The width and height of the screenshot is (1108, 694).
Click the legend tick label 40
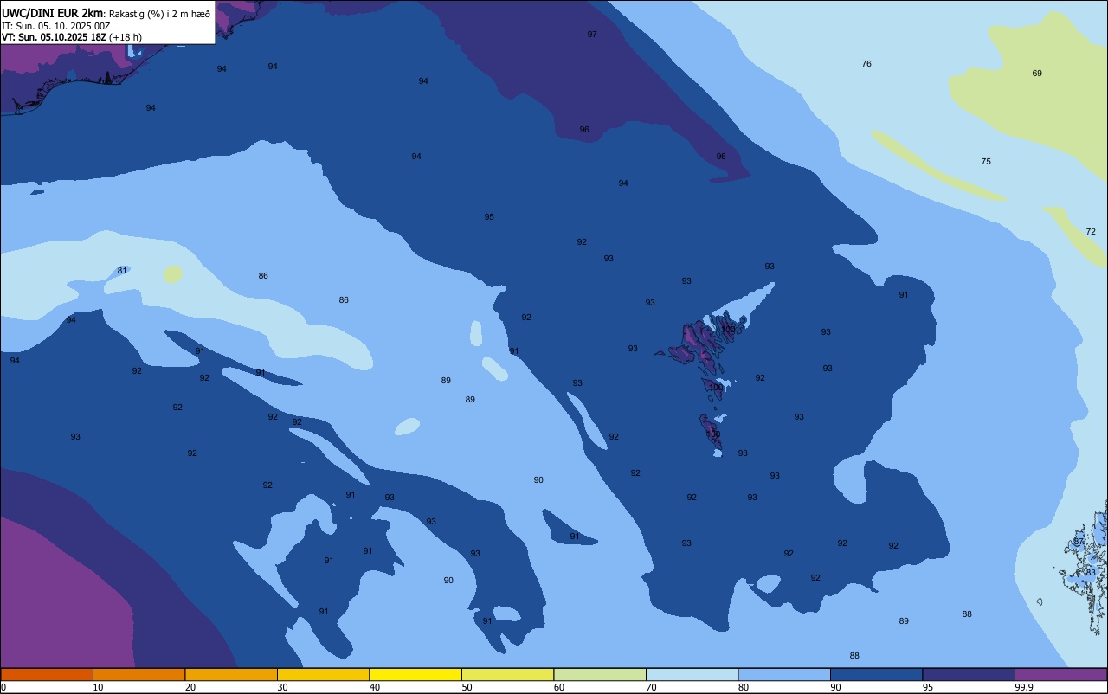point(375,687)
